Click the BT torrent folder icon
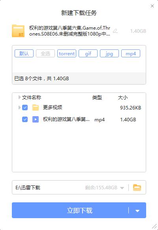This screenshot has height=230, width=158. [18, 31]
